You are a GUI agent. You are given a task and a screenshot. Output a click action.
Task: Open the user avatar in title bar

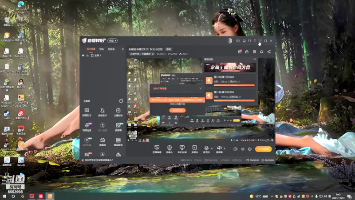click(229, 41)
